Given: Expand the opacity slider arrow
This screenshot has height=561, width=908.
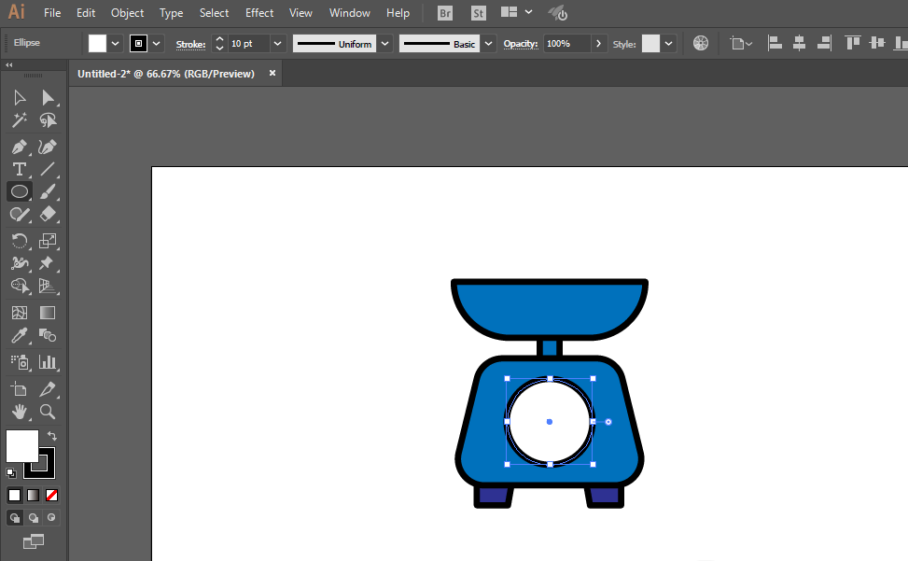Looking at the screenshot, I should pos(598,44).
